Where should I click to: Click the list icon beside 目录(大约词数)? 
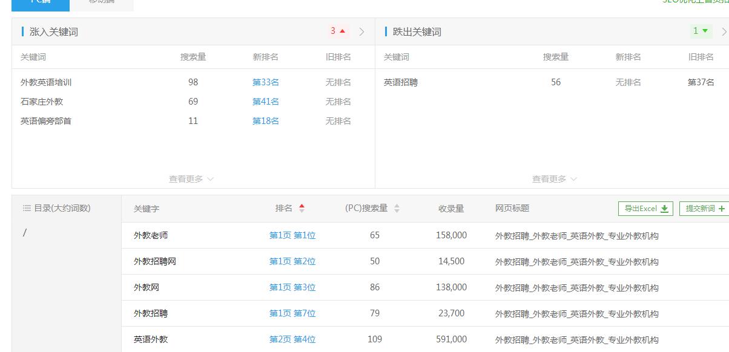pos(27,208)
